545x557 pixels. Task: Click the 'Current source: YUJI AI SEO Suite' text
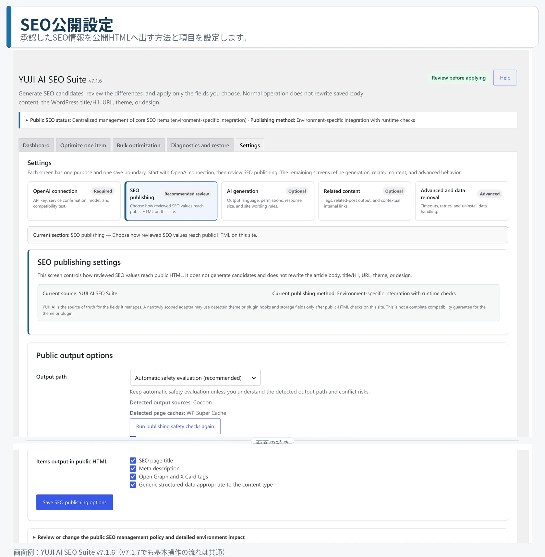pyautogui.click(x=80, y=293)
